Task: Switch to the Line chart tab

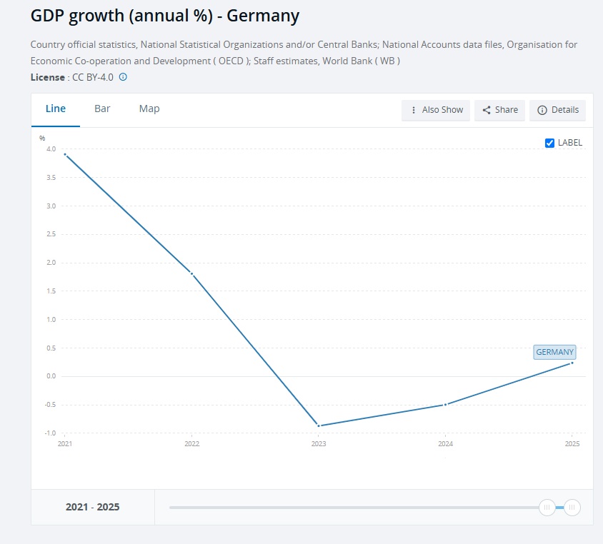Action: click(56, 109)
